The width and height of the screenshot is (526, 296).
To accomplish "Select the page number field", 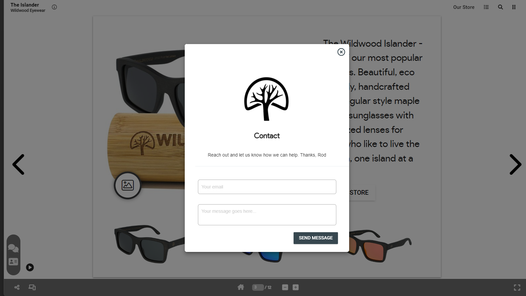I will tap(258, 287).
